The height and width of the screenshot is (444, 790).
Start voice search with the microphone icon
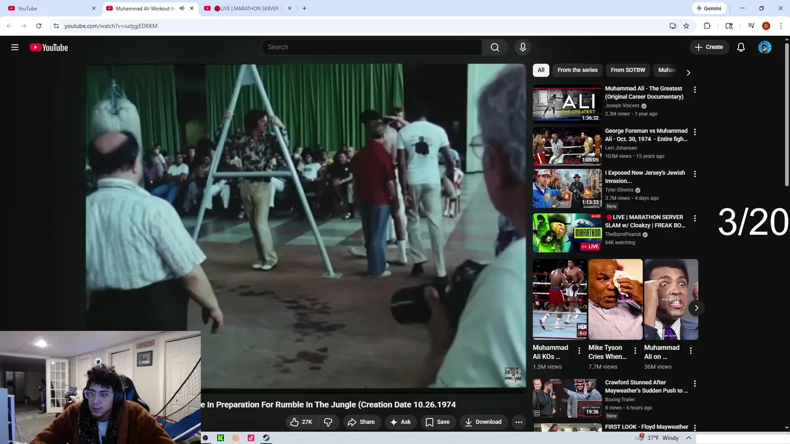(x=523, y=47)
